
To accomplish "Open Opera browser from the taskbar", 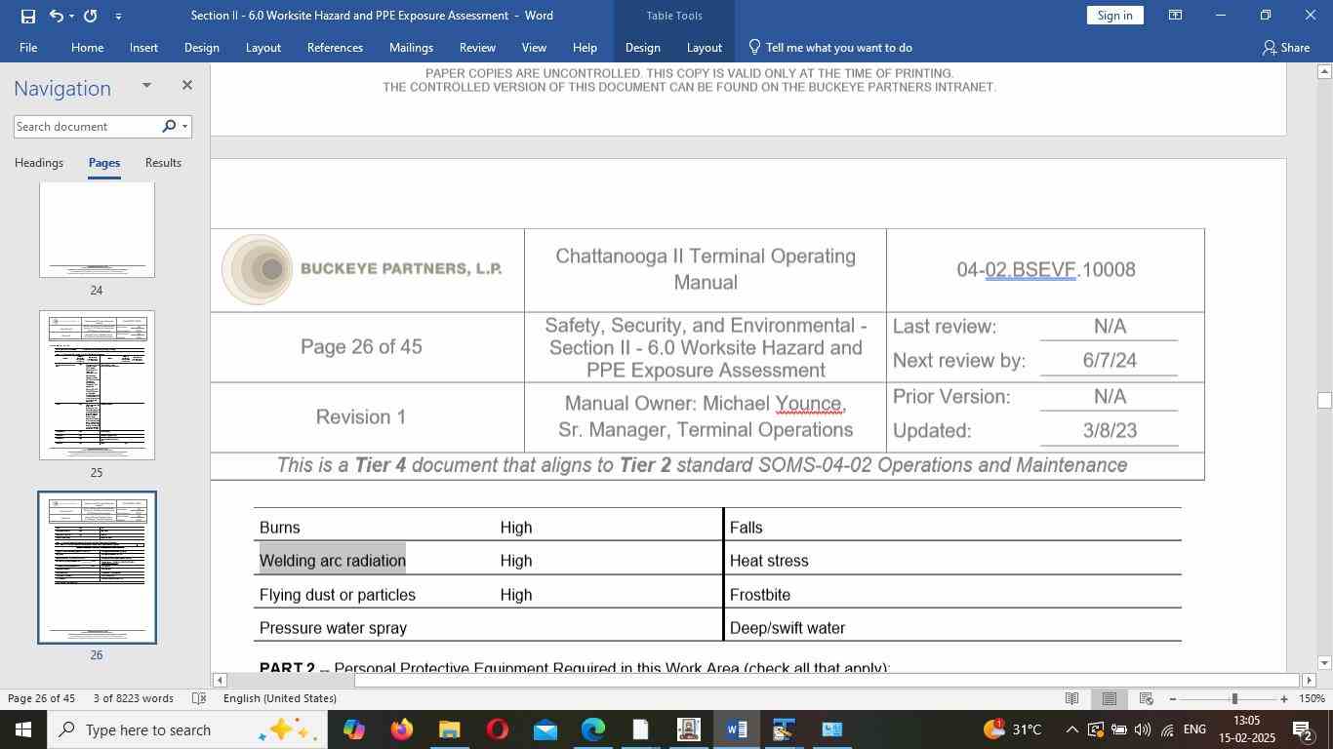I will (x=497, y=729).
